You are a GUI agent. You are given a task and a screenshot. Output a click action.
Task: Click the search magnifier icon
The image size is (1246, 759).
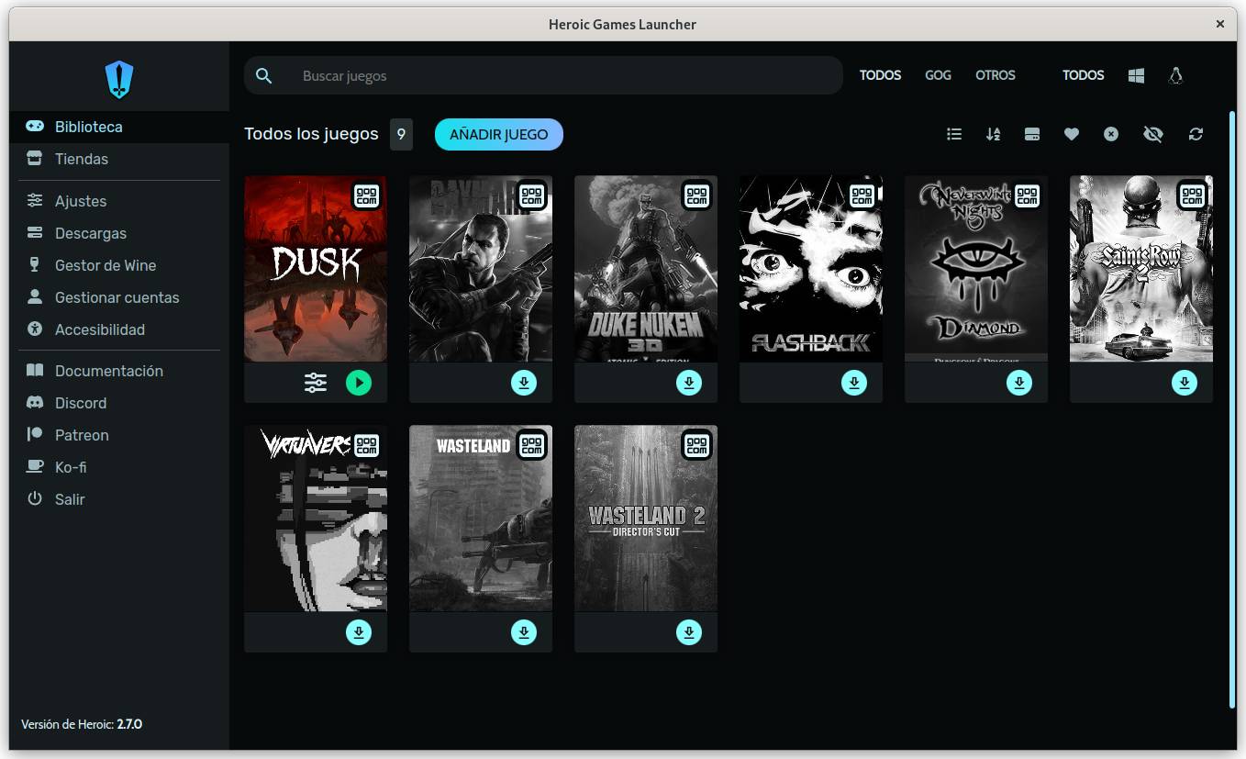pos(264,75)
